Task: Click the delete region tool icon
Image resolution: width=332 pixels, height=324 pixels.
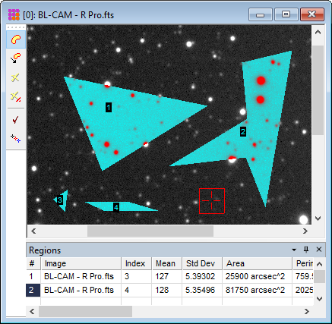Action: [x=15, y=77]
